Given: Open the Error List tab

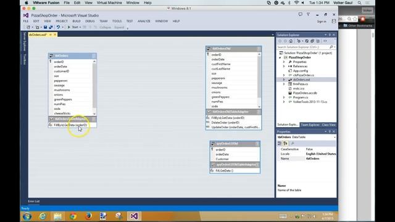Looking at the screenshot, I should coord(34,202).
